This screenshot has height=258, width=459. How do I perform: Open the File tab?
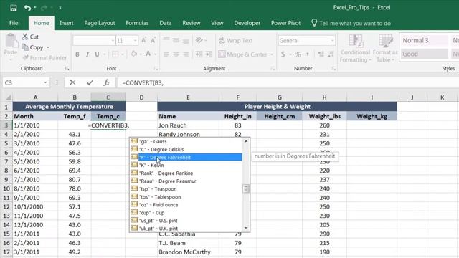click(x=14, y=23)
